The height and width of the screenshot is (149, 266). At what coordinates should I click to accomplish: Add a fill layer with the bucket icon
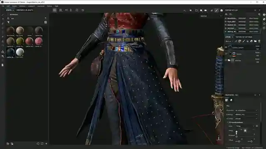click(248, 41)
